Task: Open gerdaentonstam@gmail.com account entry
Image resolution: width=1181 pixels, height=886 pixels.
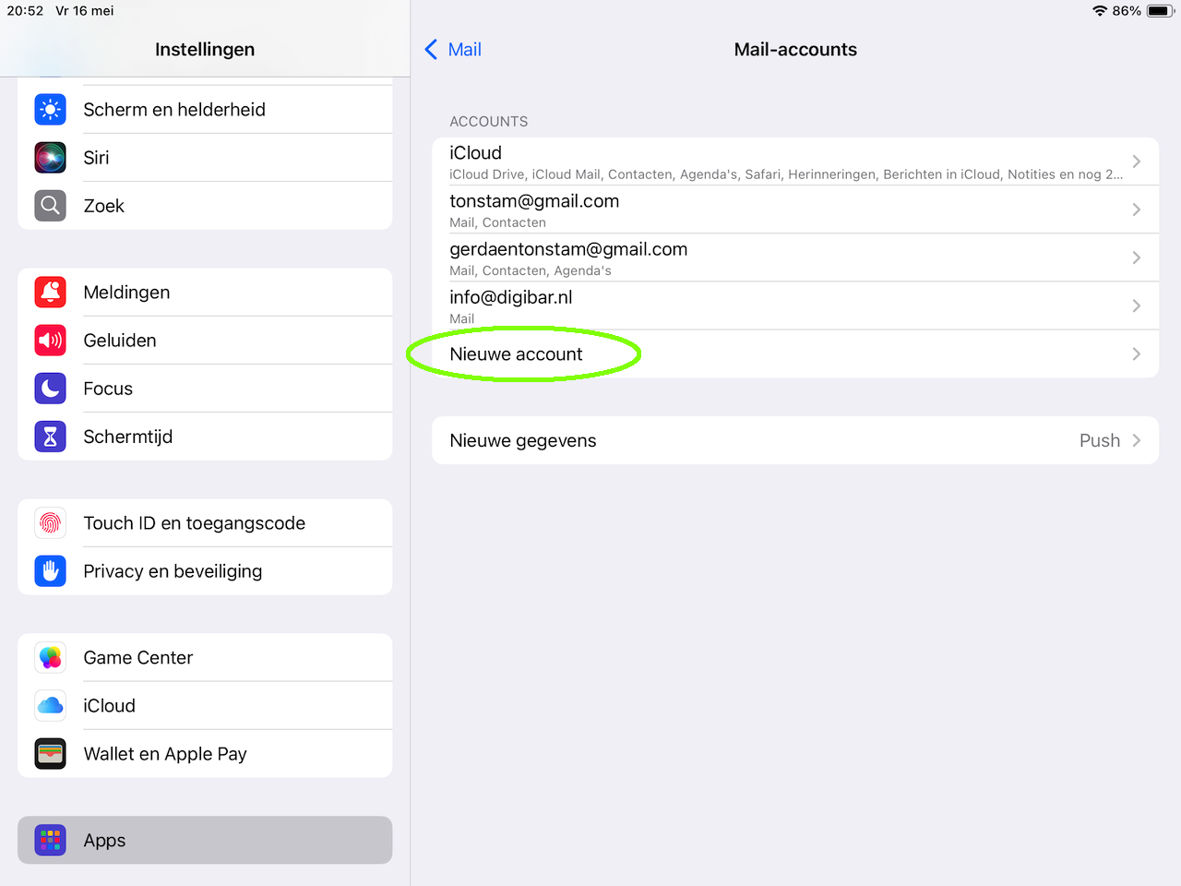Action: [795, 257]
